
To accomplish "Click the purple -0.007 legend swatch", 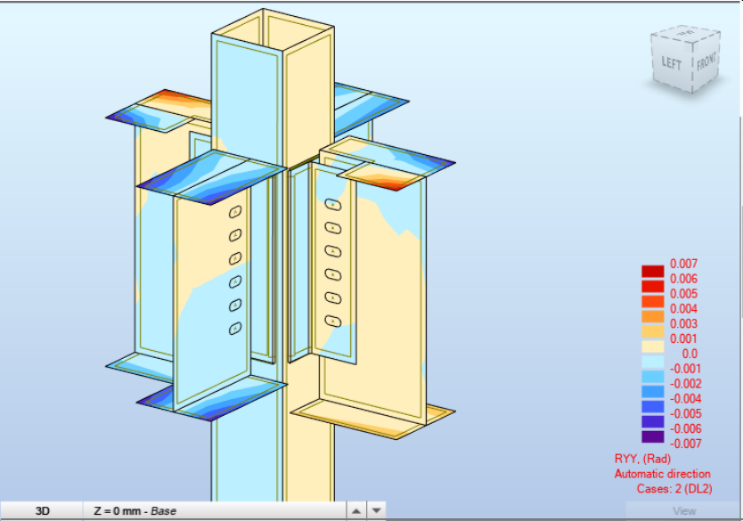I will point(652,436).
